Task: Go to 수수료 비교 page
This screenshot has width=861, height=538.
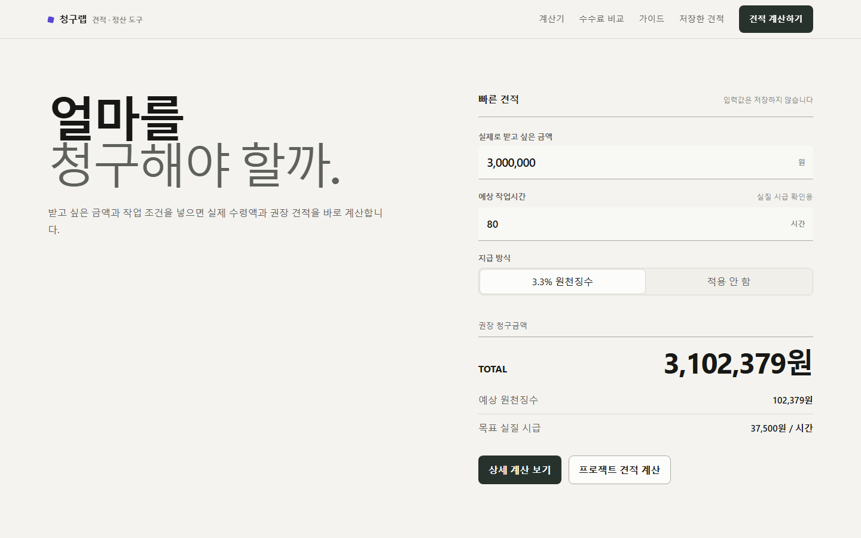Action: pos(601,19)
